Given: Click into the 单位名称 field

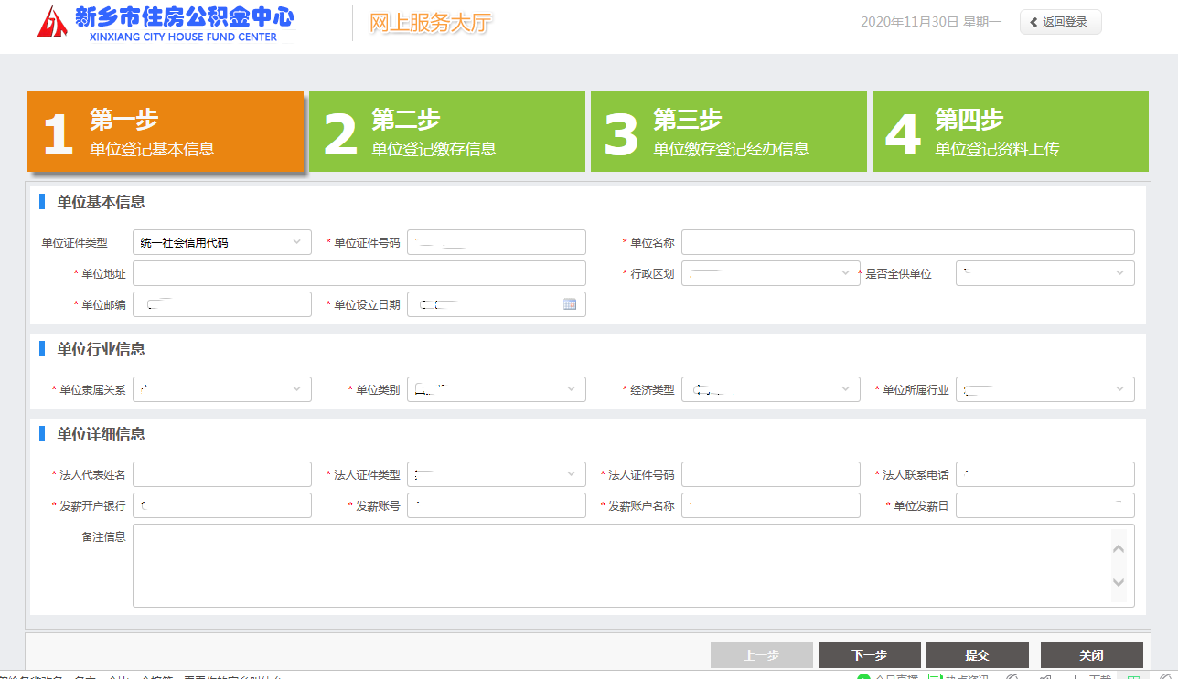Looking at the screenshot, I should 908,242.
